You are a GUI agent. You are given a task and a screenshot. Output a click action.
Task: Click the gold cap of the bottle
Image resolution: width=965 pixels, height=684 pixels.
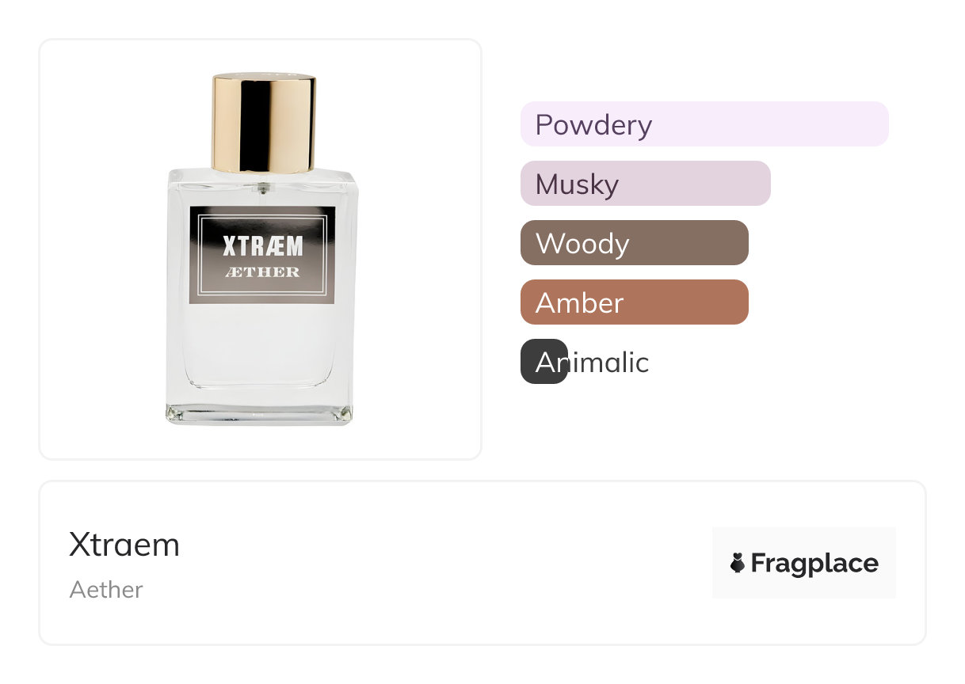[263, 123]
